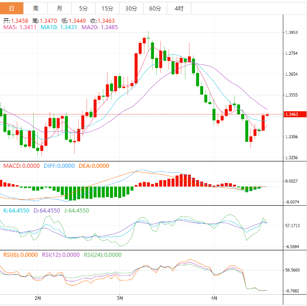Image resolution: width=307 pixels, height=306 pixels.
Task: Switch to the 4时 four-hour tab
Action: click(179, 8)
